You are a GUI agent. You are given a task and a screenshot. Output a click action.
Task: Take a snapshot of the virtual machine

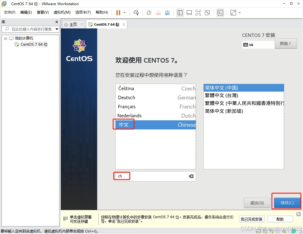(149, 13)
